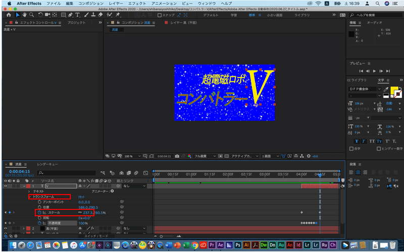The height and width of the screenshot is (252, 404).
Task: Switch to the プロジェクト tab
Action: [x=76, y=23]
